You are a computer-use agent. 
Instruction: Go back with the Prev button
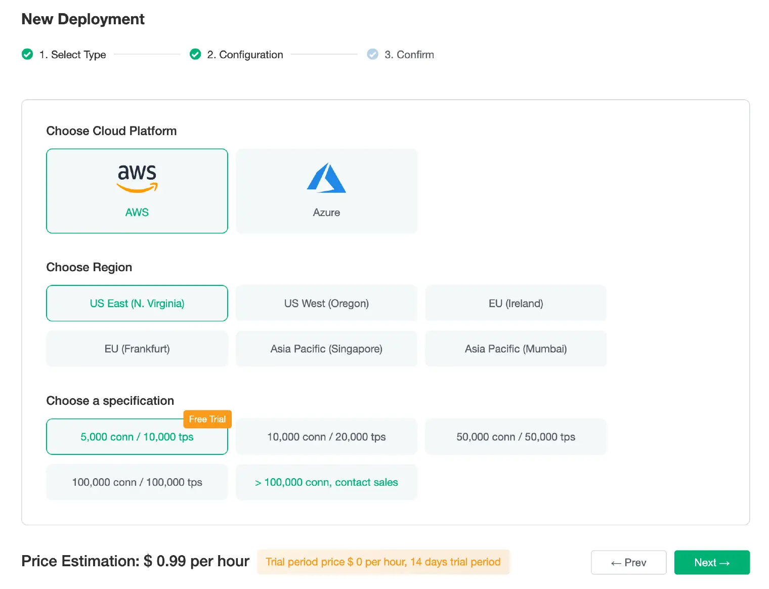628,562
